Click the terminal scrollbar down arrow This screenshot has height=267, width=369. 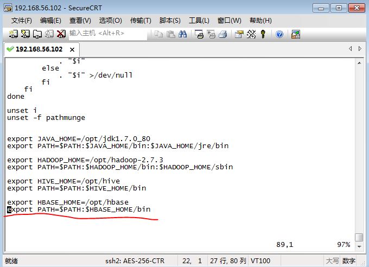point(359,246)
